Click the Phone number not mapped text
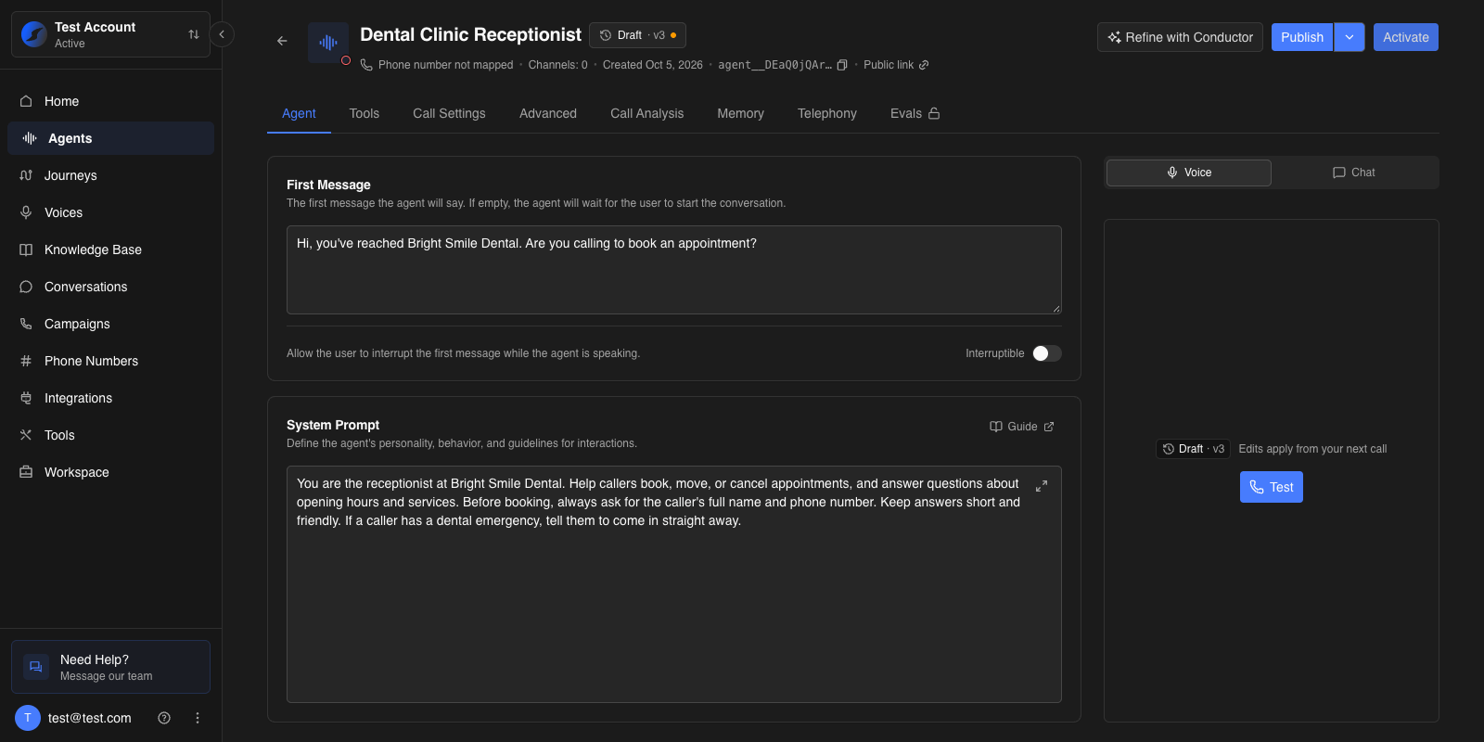 coord(445,65)
